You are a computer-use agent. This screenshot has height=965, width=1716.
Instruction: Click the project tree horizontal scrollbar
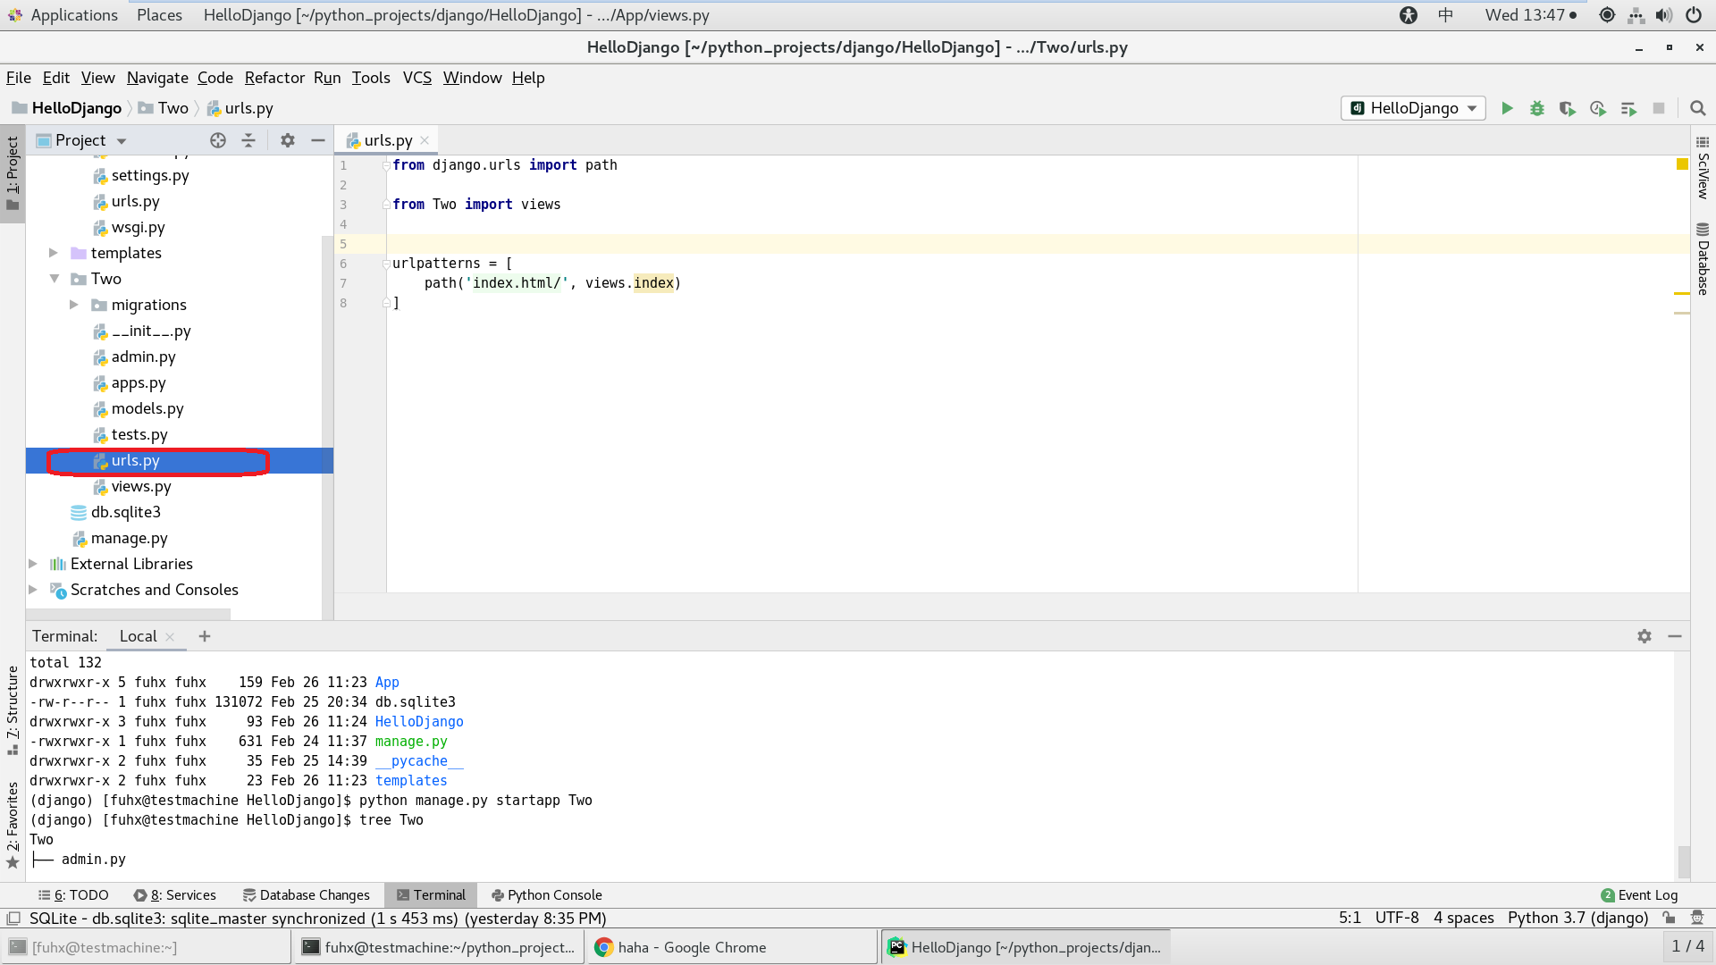(128, 615)
